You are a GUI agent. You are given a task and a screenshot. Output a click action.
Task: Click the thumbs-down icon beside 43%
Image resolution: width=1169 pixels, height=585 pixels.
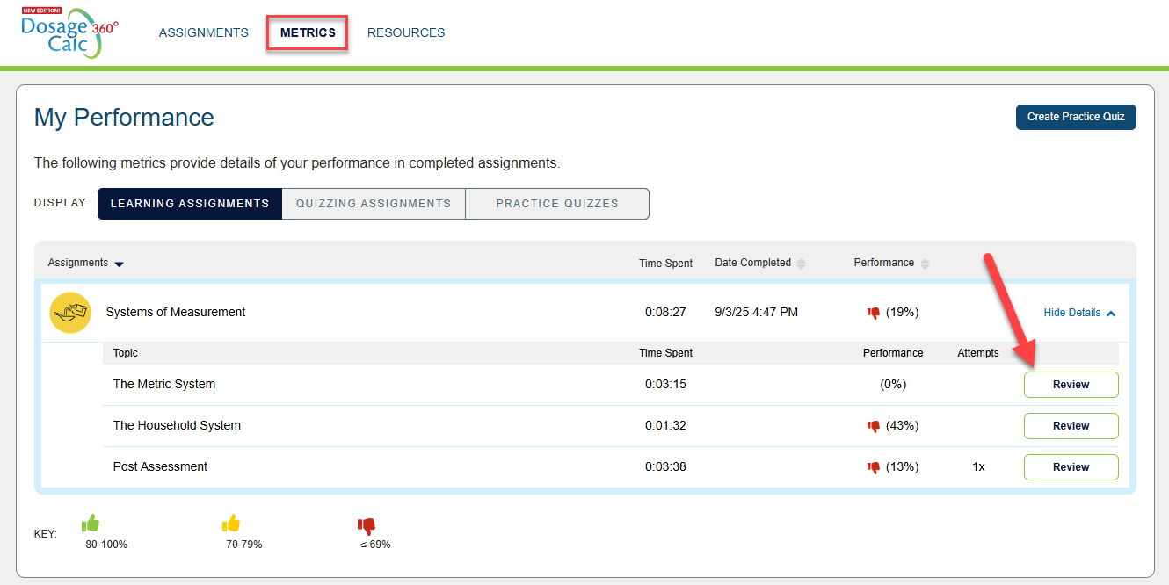pos(874,426)
